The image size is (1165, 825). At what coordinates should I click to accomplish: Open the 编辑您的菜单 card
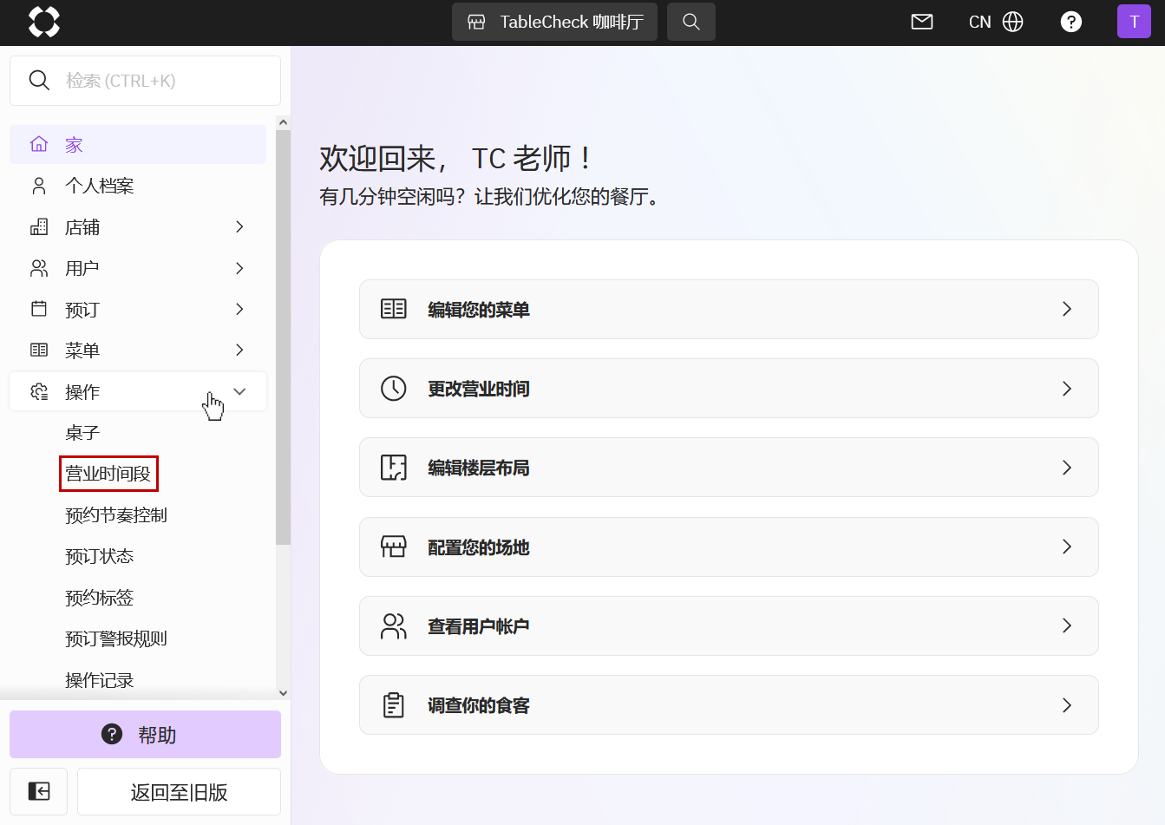[729, 309]
